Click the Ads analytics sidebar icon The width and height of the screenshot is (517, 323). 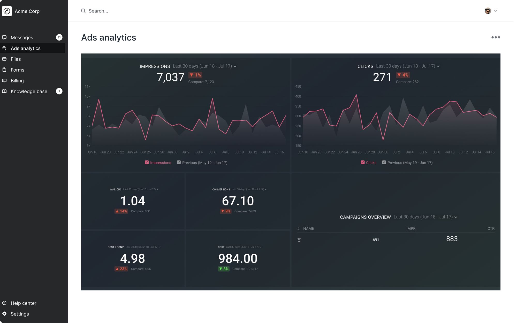coord(5,48)
